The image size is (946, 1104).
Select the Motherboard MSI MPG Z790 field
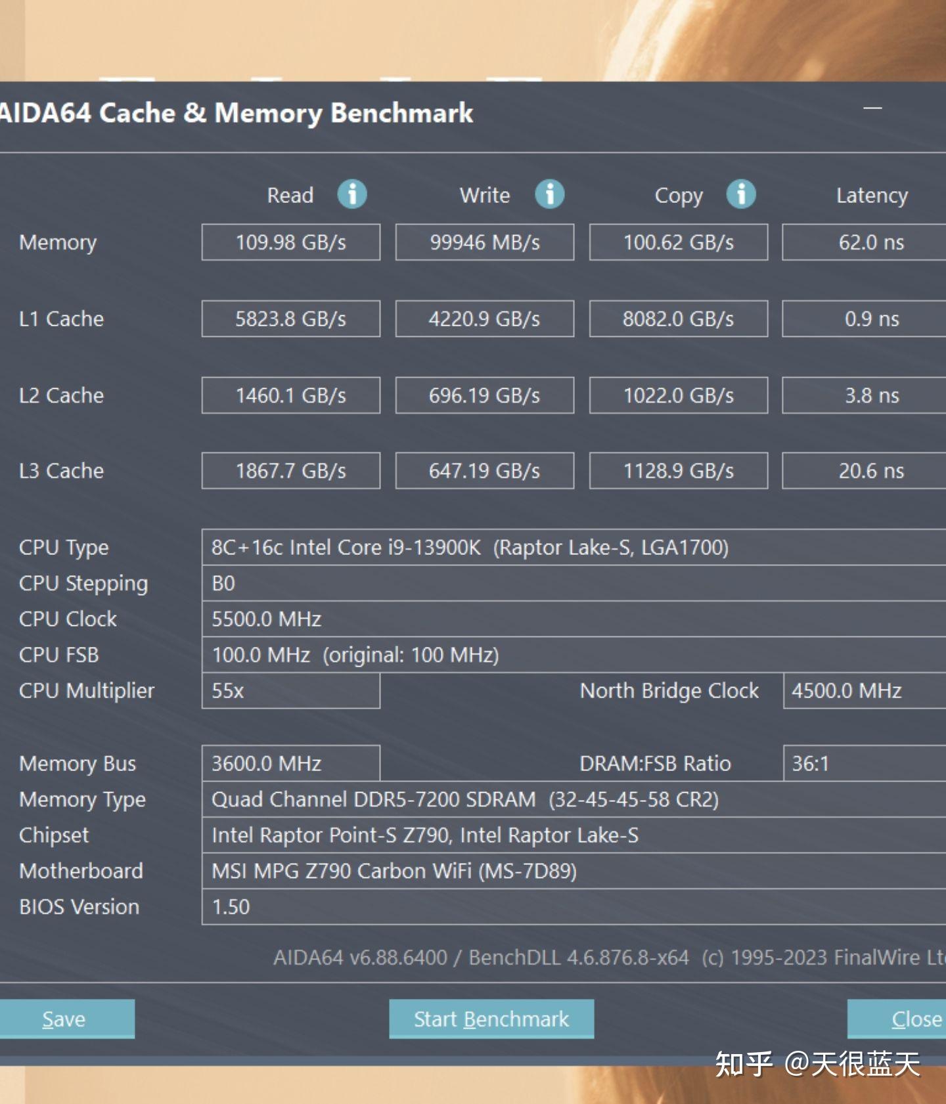pos(573,871)
